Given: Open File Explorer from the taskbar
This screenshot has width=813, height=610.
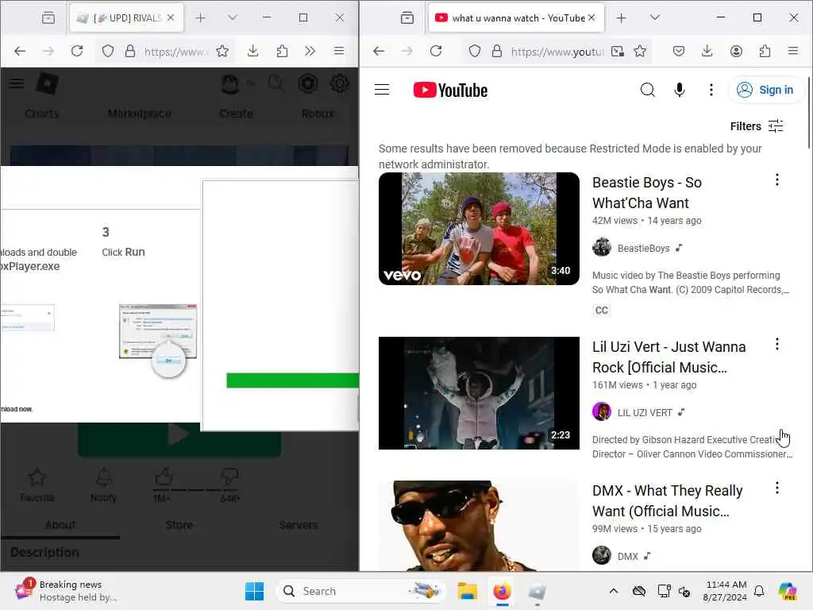Looking at the screenshot, I should click(467, 591).
